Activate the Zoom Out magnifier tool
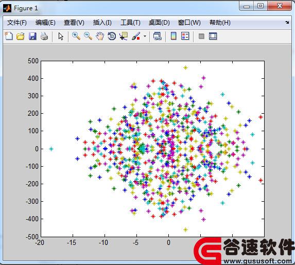295x265 pixels. point(88,36)
